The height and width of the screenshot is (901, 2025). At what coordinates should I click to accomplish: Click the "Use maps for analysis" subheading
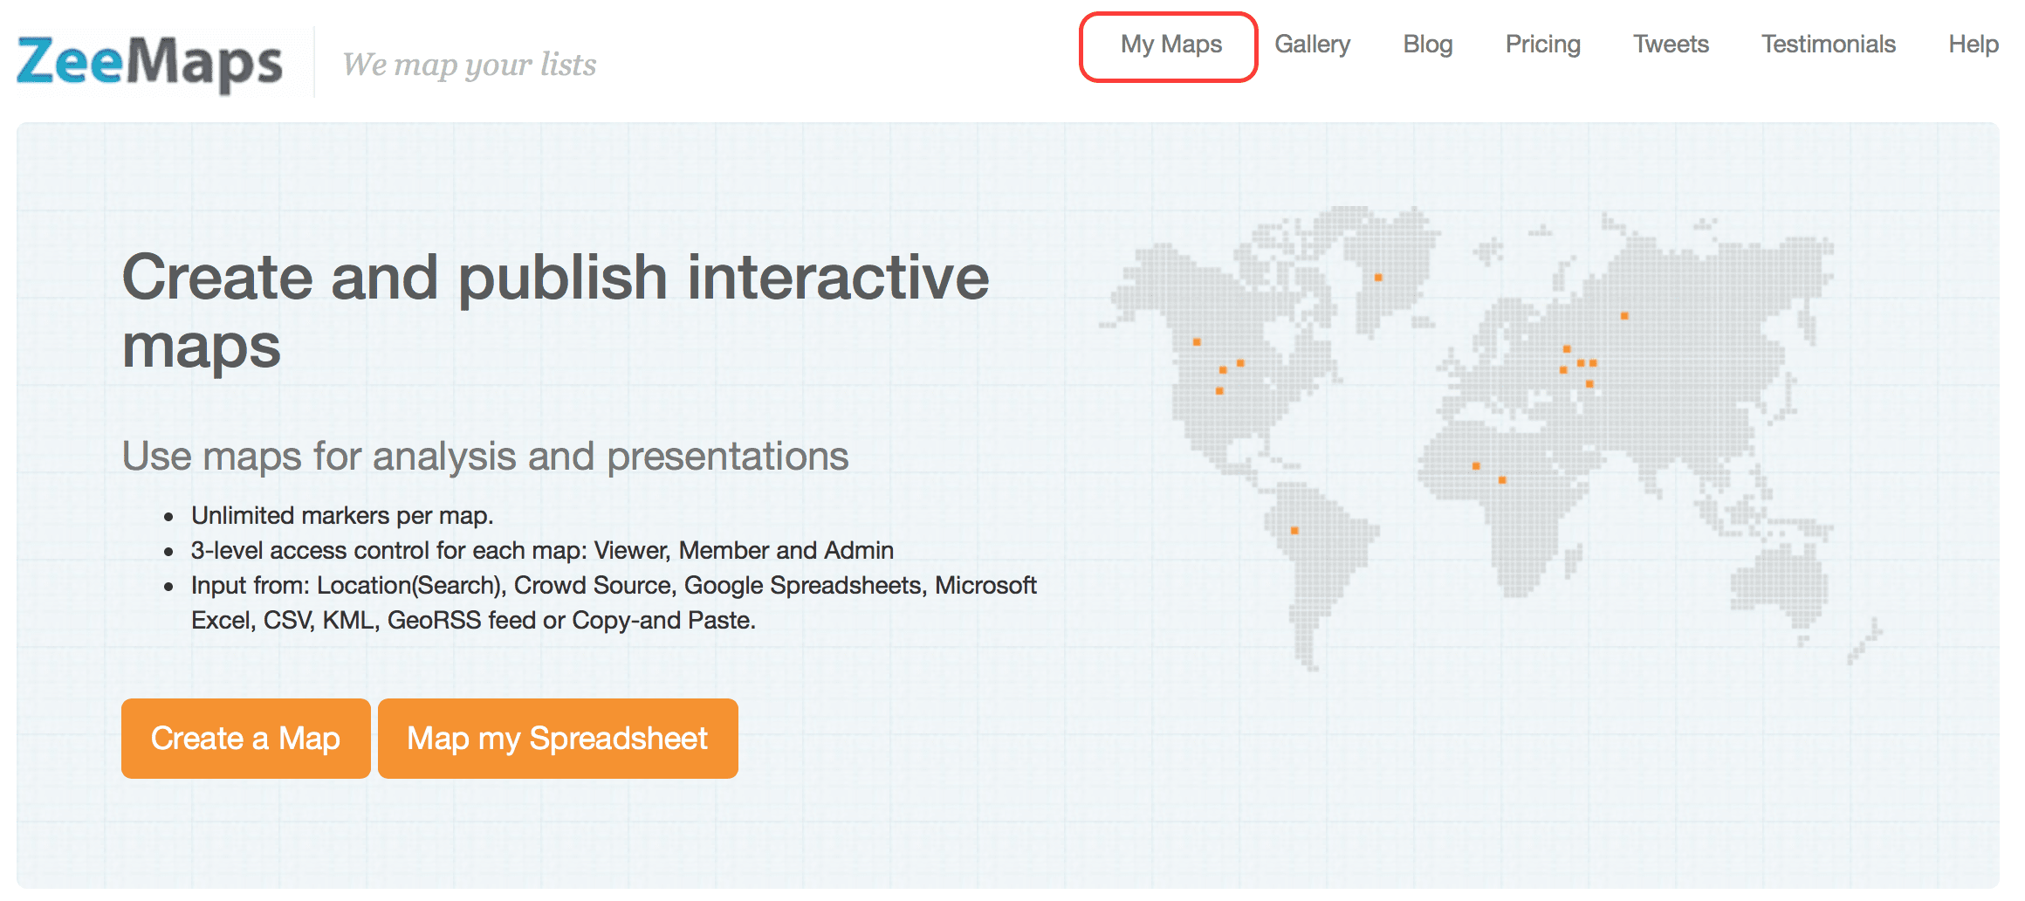coord(484,456)
